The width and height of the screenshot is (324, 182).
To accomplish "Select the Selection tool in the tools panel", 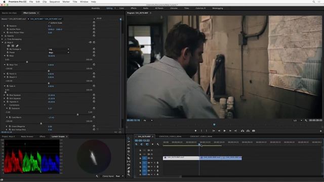I will coord(129,138).
